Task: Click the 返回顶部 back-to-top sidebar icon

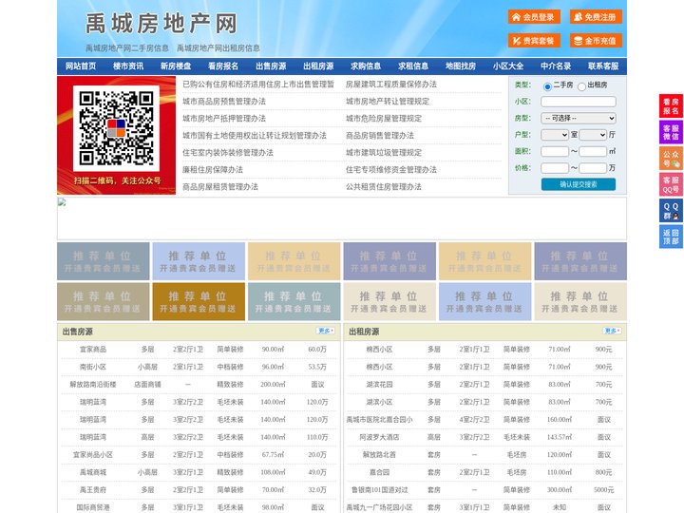Action: click(671, 237)
